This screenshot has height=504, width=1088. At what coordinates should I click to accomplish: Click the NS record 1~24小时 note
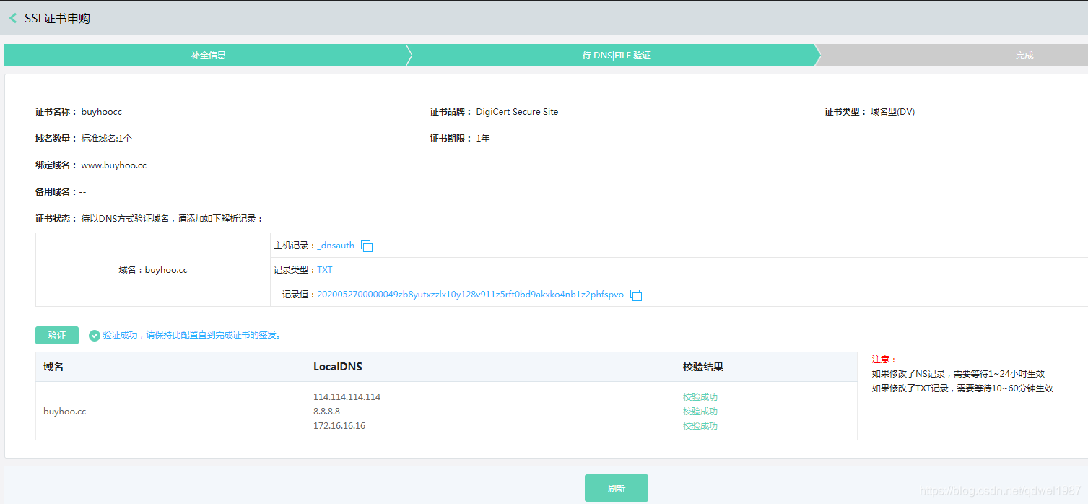click(958, 374)
